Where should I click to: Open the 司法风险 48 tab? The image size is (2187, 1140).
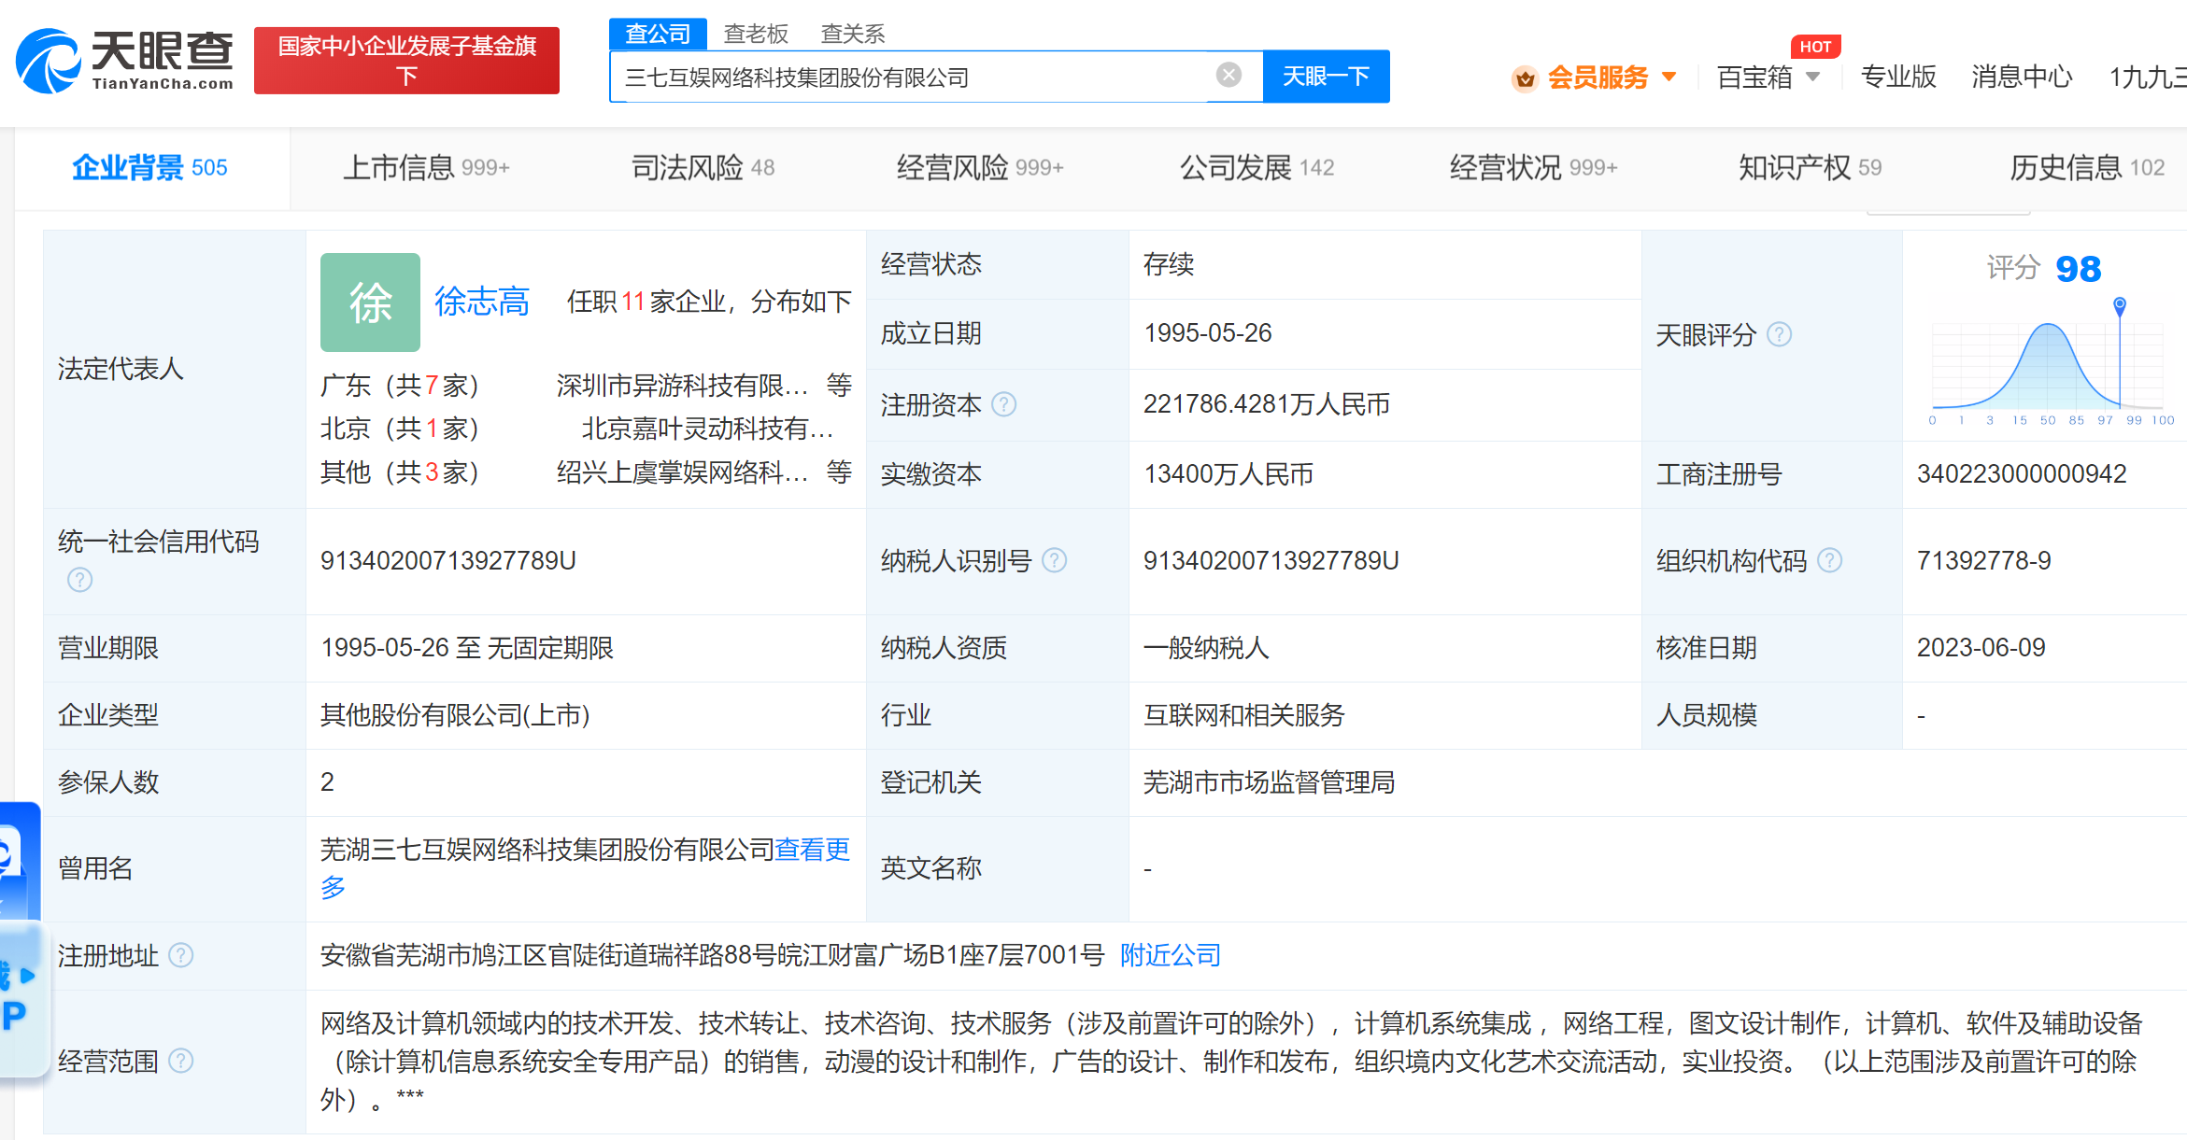click(x=703, y=167)
